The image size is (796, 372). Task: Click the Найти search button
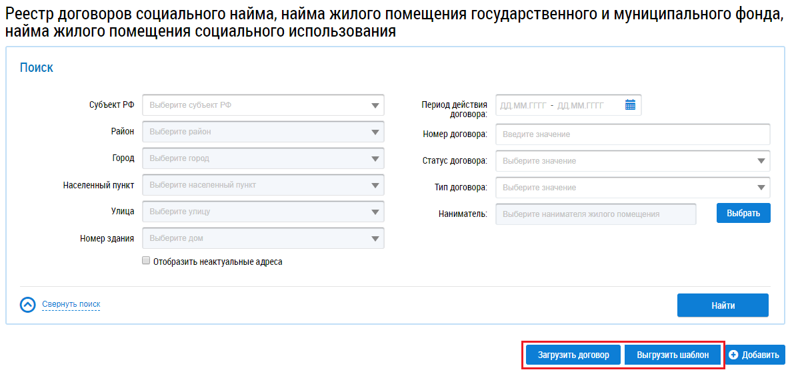(723, 305)
